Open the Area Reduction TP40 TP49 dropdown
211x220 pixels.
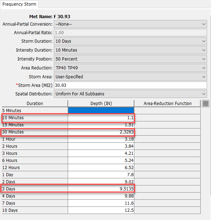tap(130, 68)
